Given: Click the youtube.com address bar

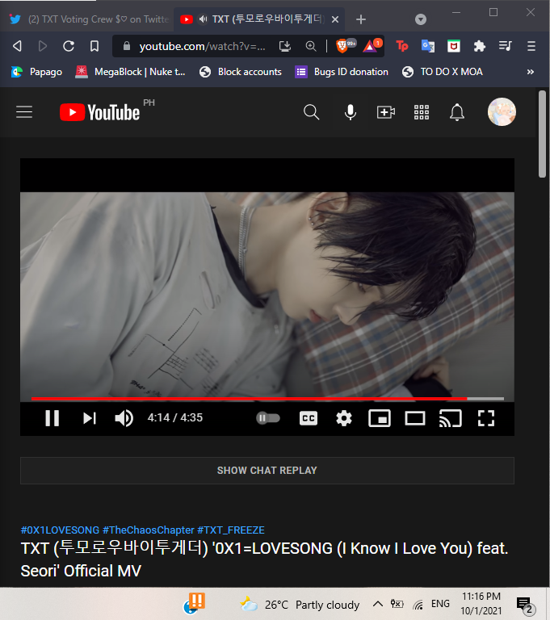Looking at the screenshot, I should 202,46.
